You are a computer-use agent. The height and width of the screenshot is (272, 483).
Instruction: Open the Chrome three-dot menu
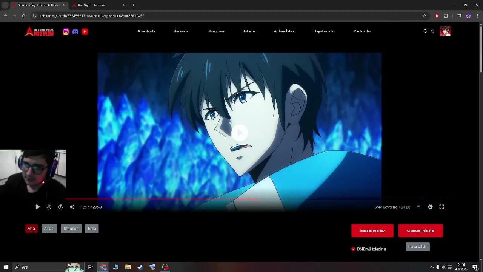coord(478,16)
